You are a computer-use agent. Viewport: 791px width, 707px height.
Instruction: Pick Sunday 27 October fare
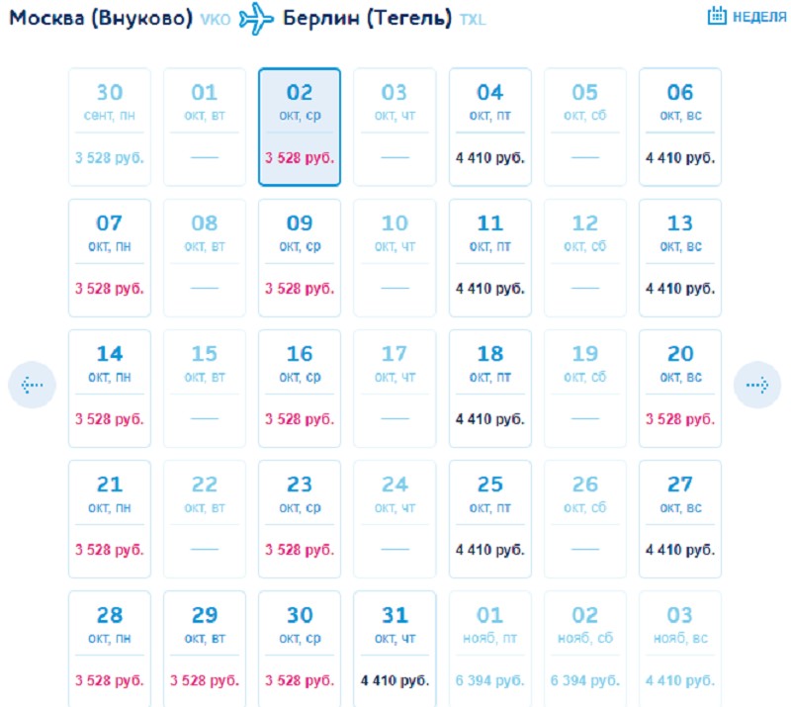[680, 518]
